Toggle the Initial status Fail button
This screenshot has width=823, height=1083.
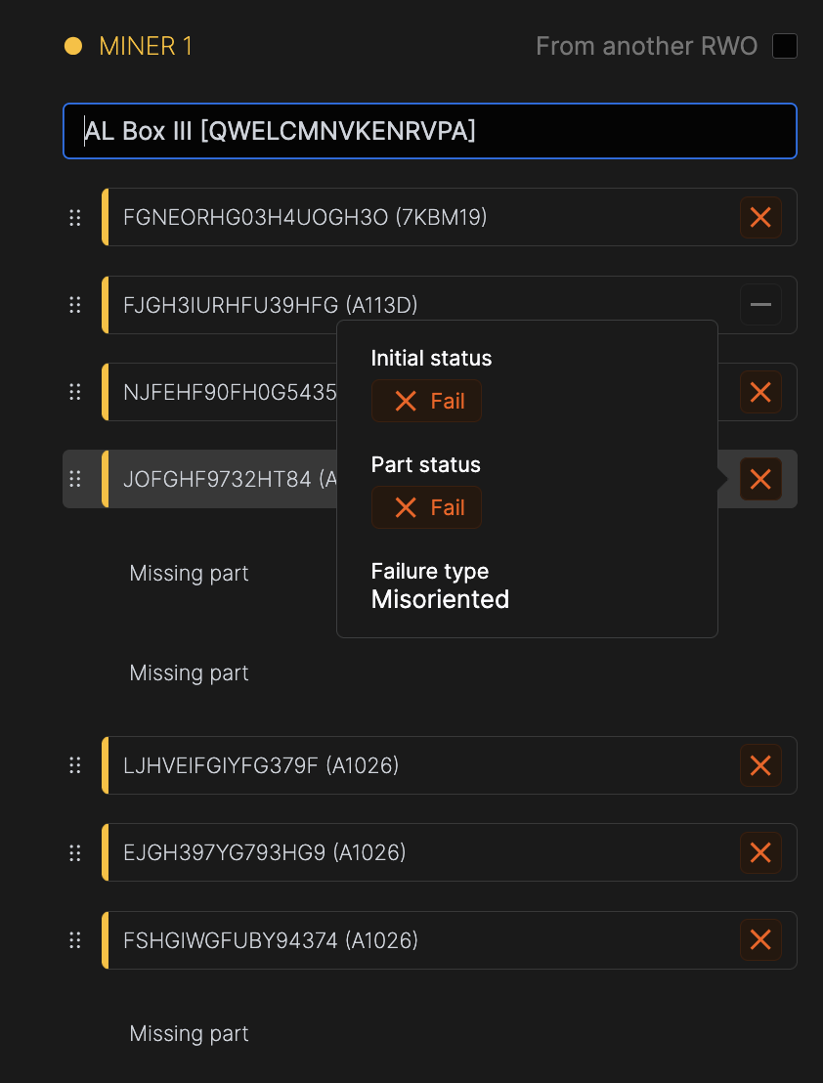pos(426,401)
